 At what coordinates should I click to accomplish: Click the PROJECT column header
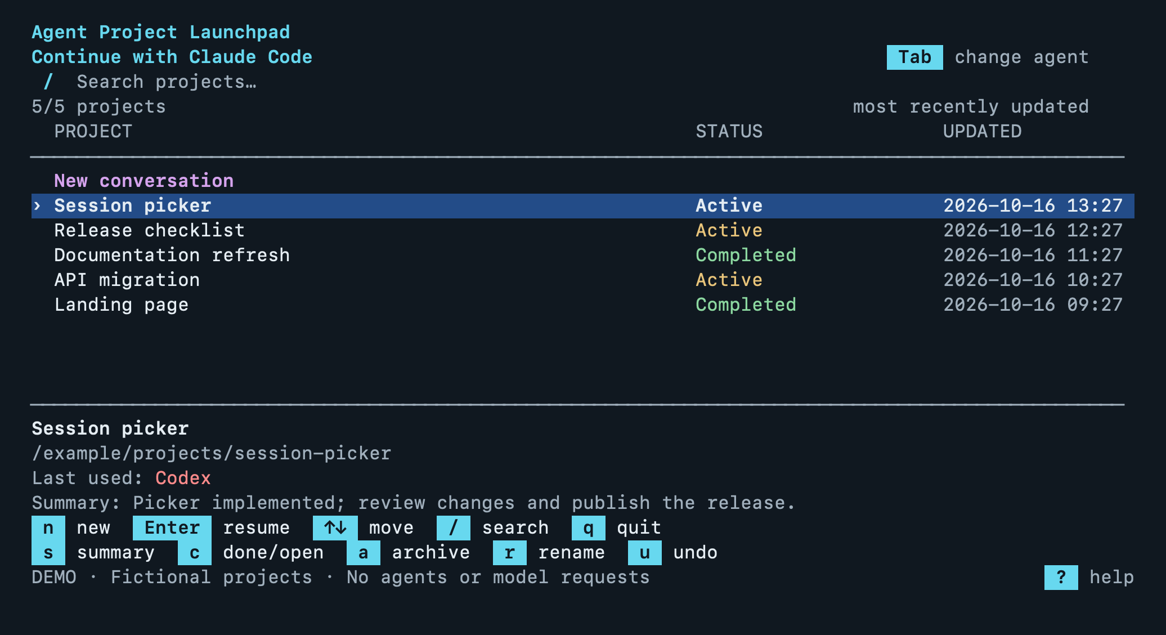(93, 131)
